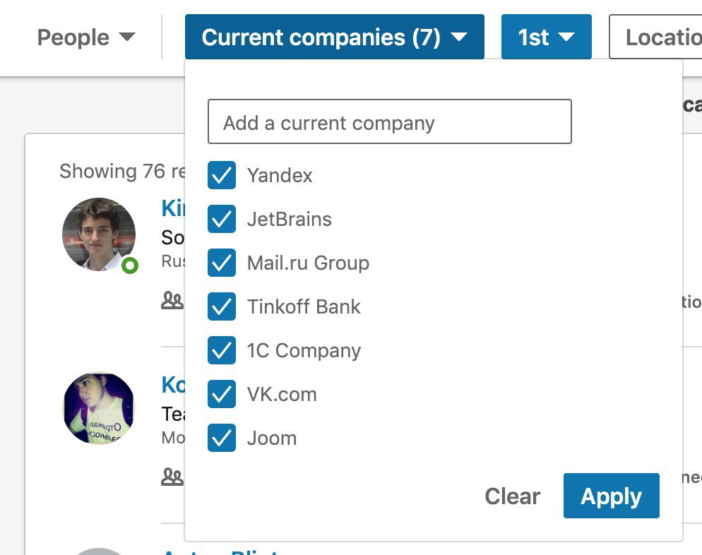The height and width of the screenshot is (555, 702).
Task: Toggle the 1C Company checkbox
Action: (x=222, y=350)
